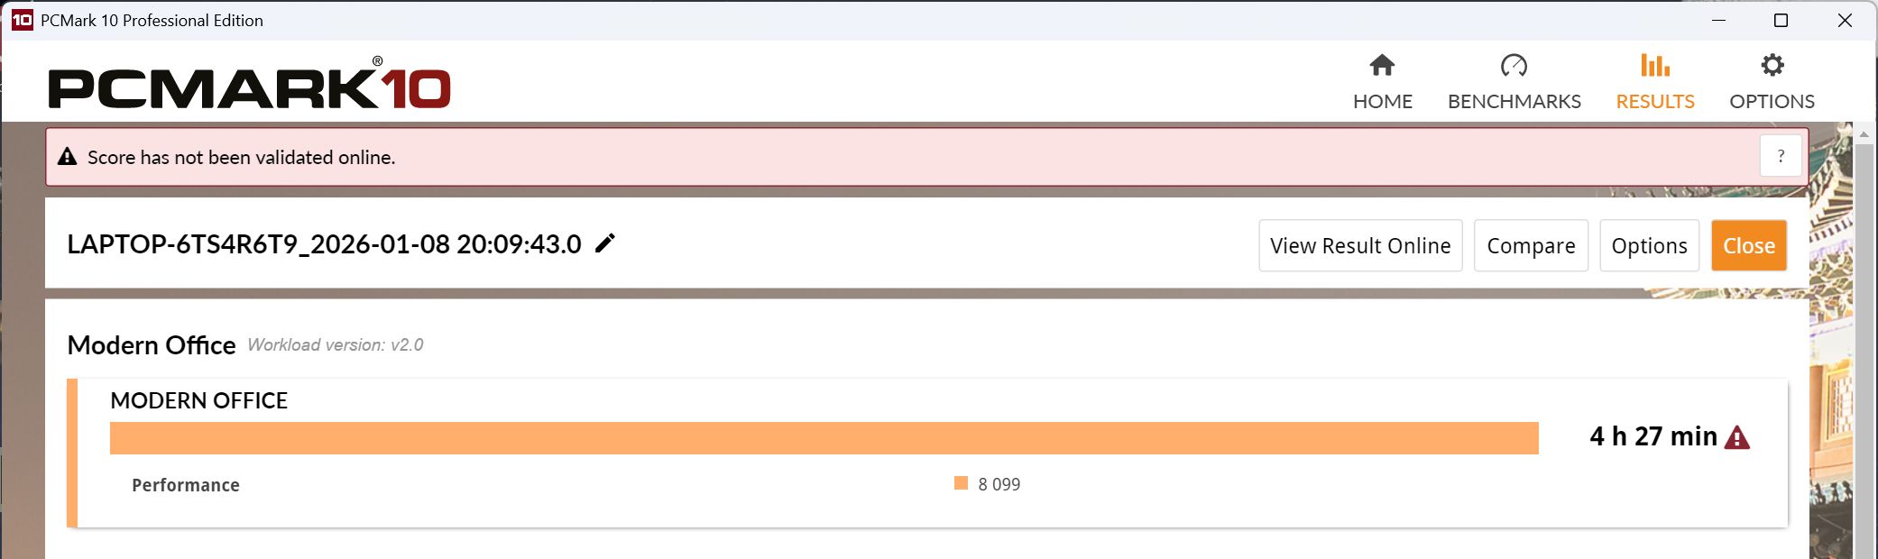The height and width of the screenshot is (559, 1878).
Task: Maximize the PCMark 10 window
Action: point(1781,20)
